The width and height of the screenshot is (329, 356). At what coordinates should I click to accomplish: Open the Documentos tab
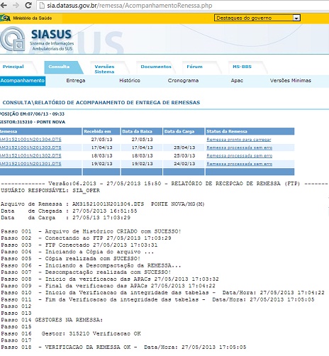(x=156, y=67)
